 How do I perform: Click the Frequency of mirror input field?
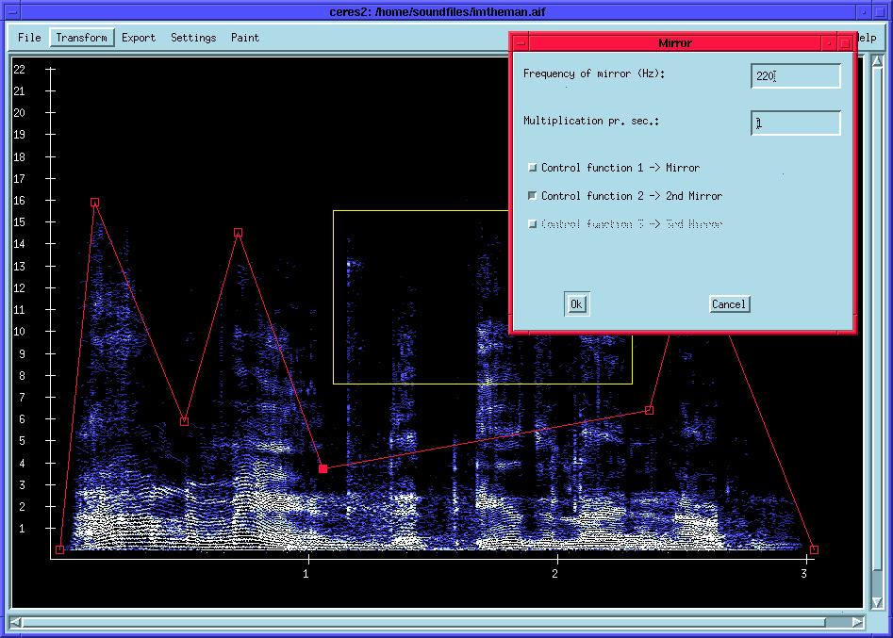[796, 75]
